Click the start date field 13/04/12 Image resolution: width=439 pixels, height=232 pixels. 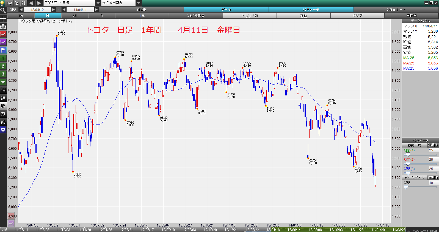[37, 10]
